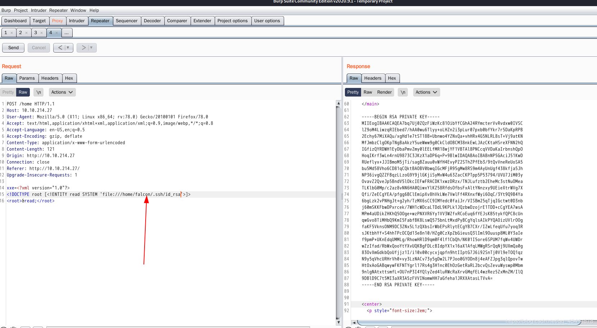Click the Cancel button
This screenshot has height=328, width=597.
[39, 48]
